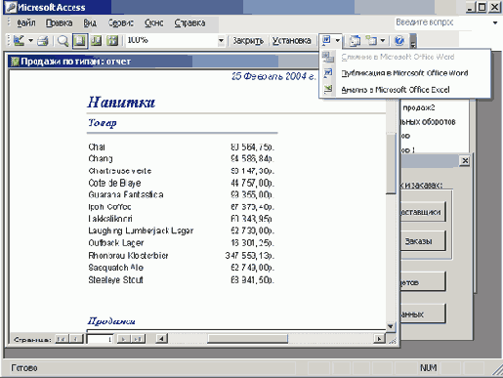The height and width of the screenshot is (378, 503).
Task: Choose Публикация в Microsoft Office Word
Action: point(405,73)
